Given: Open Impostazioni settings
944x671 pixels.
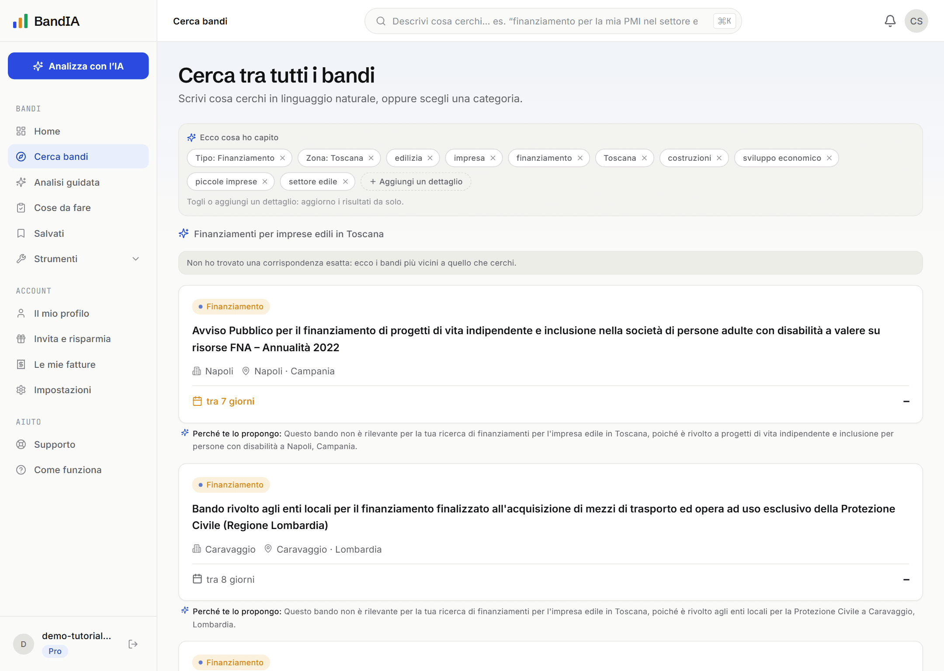Looking at the screenshot, I should point(78,390).
